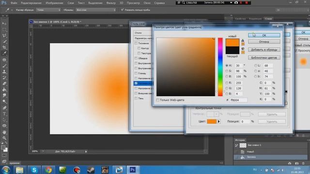
Task: Select the R red radio button
Action: [227, 83]
